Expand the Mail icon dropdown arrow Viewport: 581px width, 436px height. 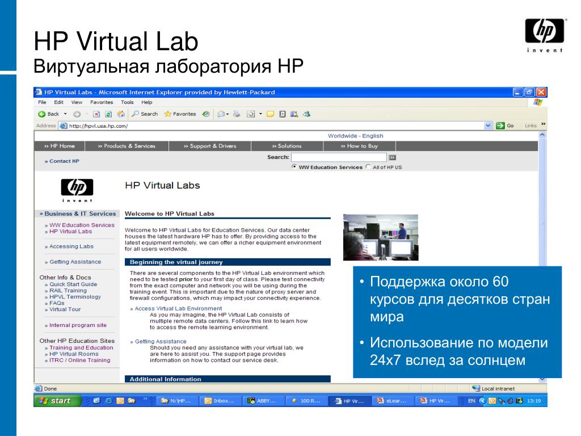(x=228, y=114)
